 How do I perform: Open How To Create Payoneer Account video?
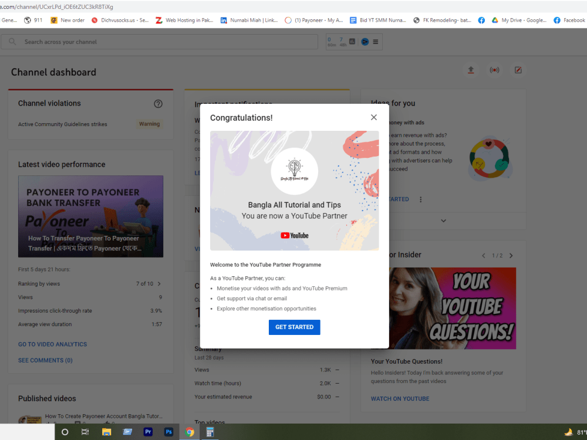pos(104,416)
